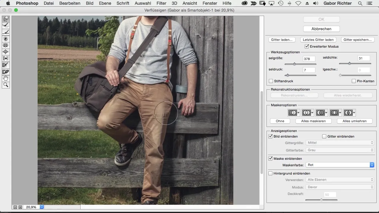
Task: Toggle Bild einblenden checkbox
Action: 270,136
